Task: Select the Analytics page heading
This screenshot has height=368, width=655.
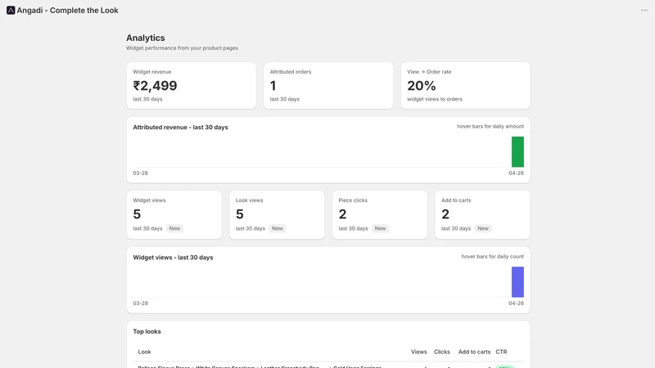Action: pos(146,38)
